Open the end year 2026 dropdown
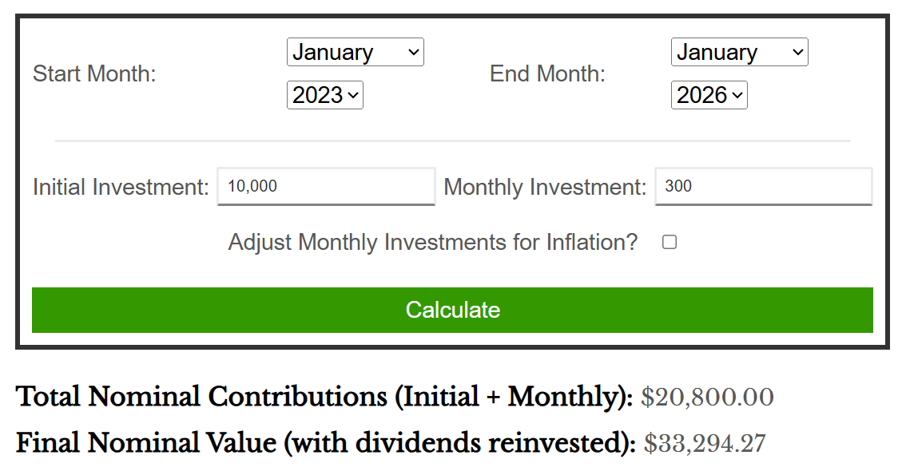 click(709, 96)
